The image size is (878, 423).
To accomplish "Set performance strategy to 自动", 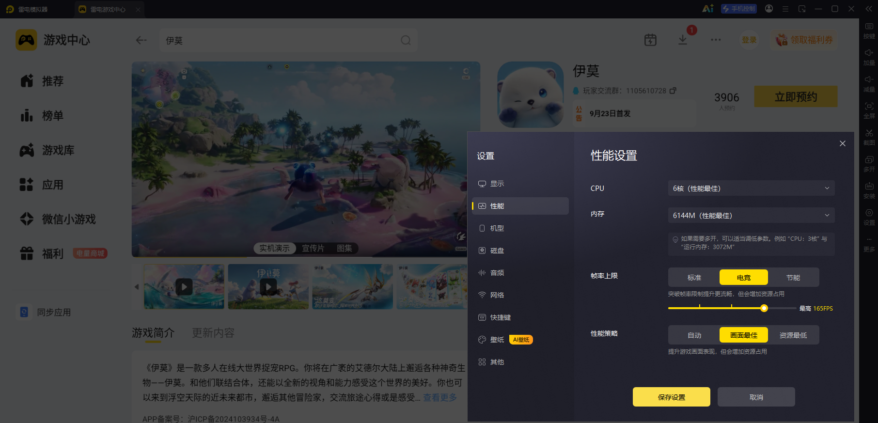I will pos(694,335).
